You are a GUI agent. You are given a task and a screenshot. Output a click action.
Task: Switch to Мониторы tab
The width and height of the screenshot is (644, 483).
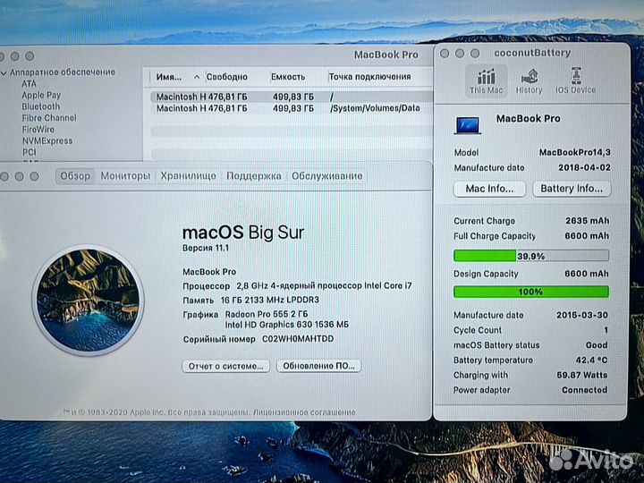(x=125, y=176)
